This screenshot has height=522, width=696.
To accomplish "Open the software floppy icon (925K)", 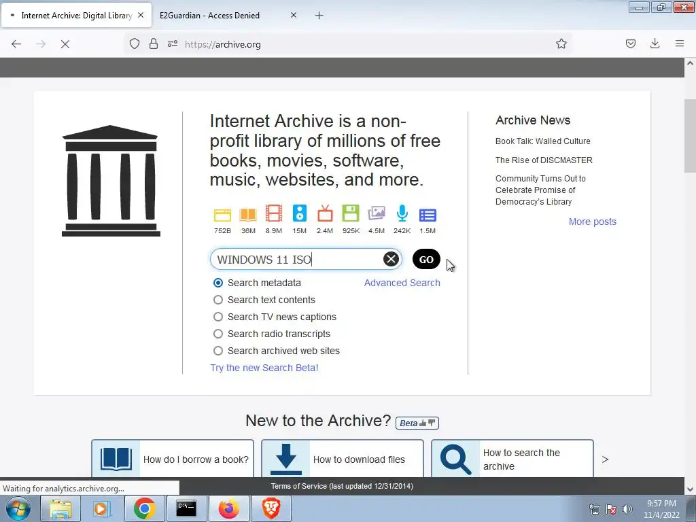I will pyautogui.click(x=351, y=213).
